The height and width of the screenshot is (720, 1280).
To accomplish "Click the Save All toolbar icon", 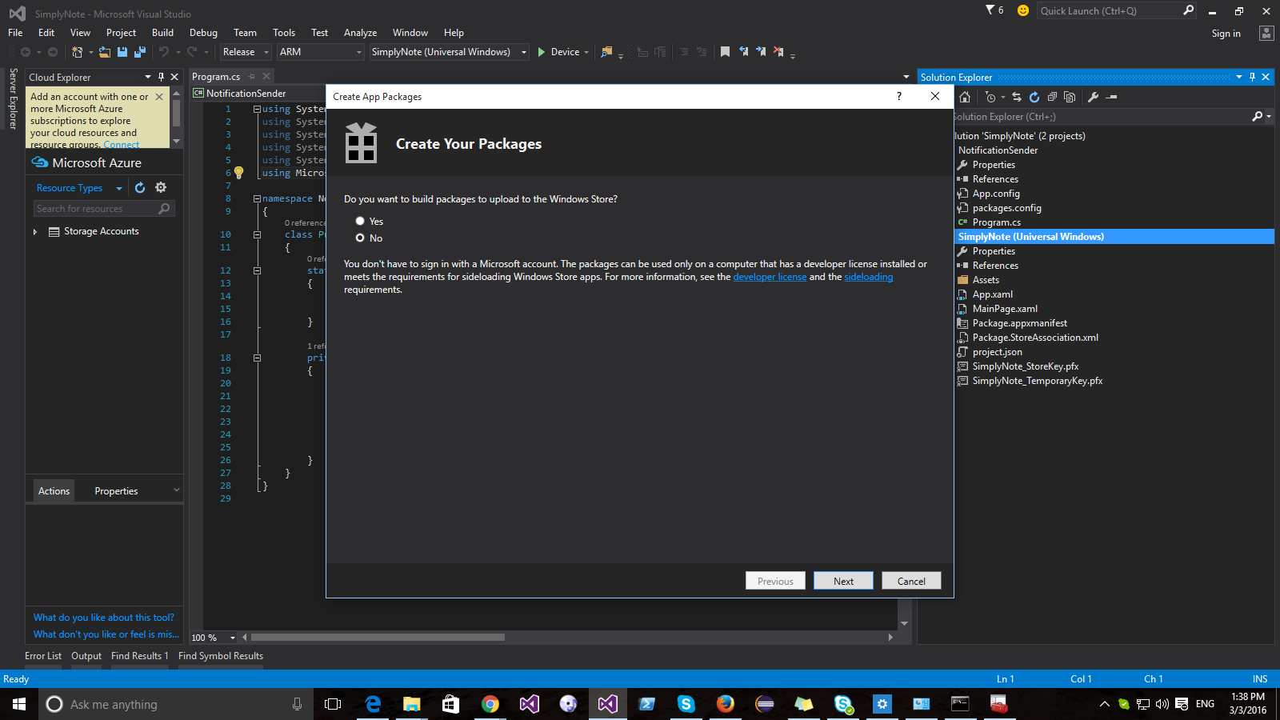I will click(138, 51).
